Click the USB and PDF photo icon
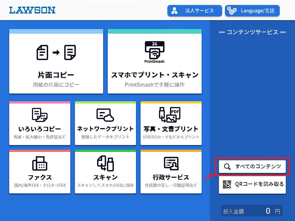The image size is (295, 221). (x=170, y=115)
